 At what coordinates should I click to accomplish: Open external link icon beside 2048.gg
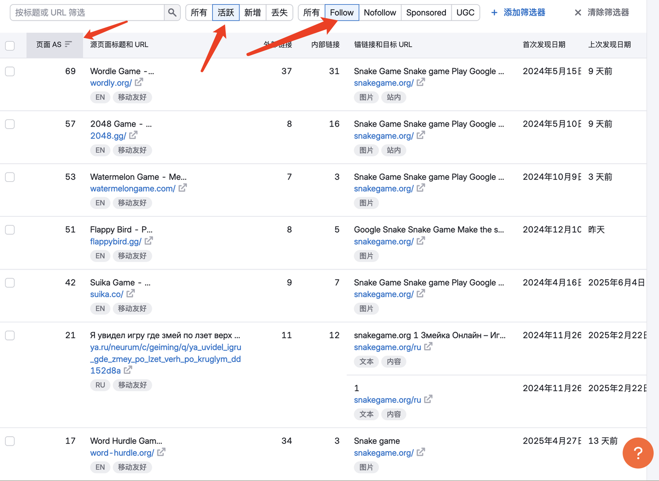tap(133, 135)
